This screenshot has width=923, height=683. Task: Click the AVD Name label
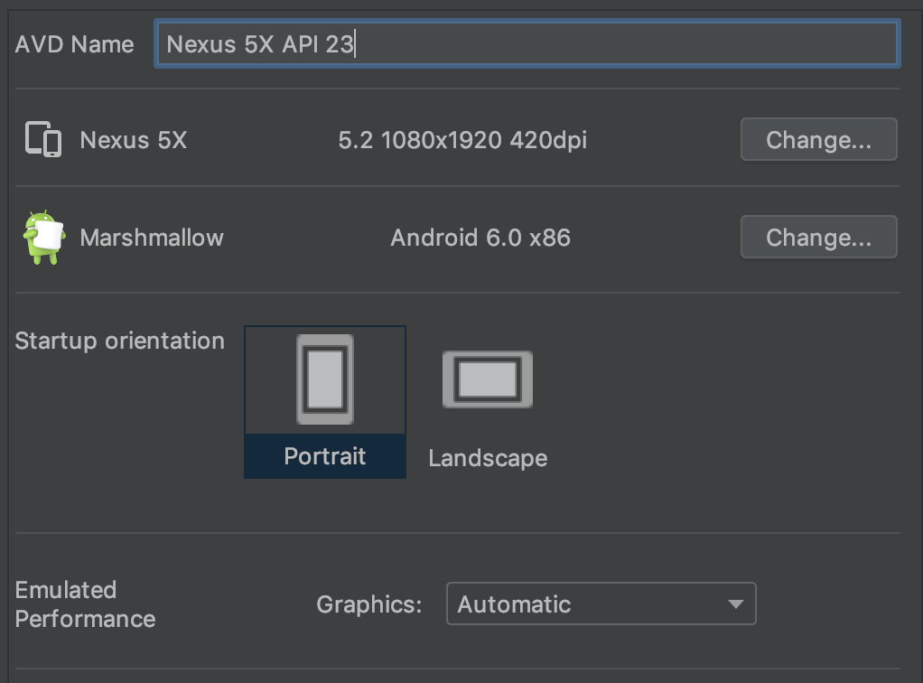pyautogui.click(x=74, y=44)
